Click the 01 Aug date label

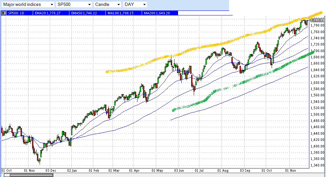pyautogui.click(x=223, y=170)
